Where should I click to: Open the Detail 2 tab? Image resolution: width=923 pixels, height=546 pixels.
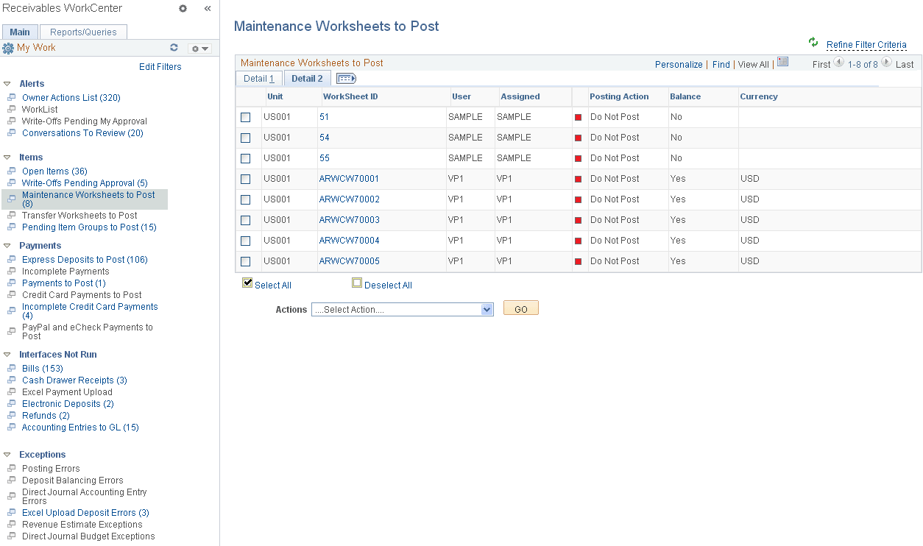pos(307,78)
